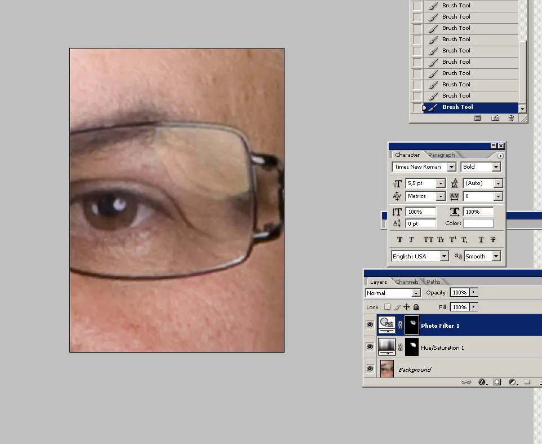542x444 pixels.
Task: Click the font size icon
Action: [x=398, y=183]
